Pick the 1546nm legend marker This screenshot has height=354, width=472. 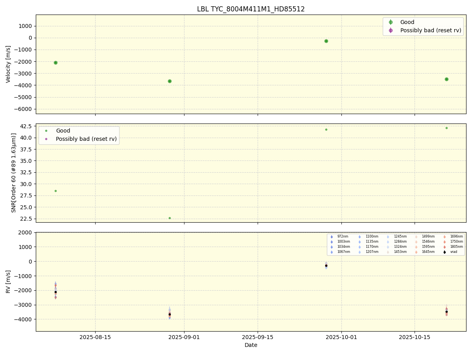tap(416, 242)
